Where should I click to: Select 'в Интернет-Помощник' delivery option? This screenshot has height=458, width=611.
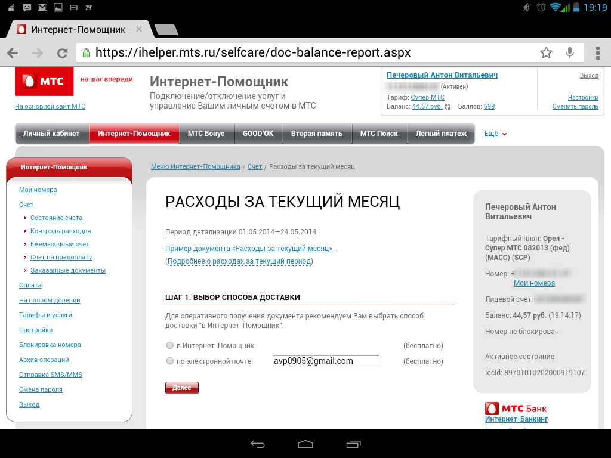[170, 346]
